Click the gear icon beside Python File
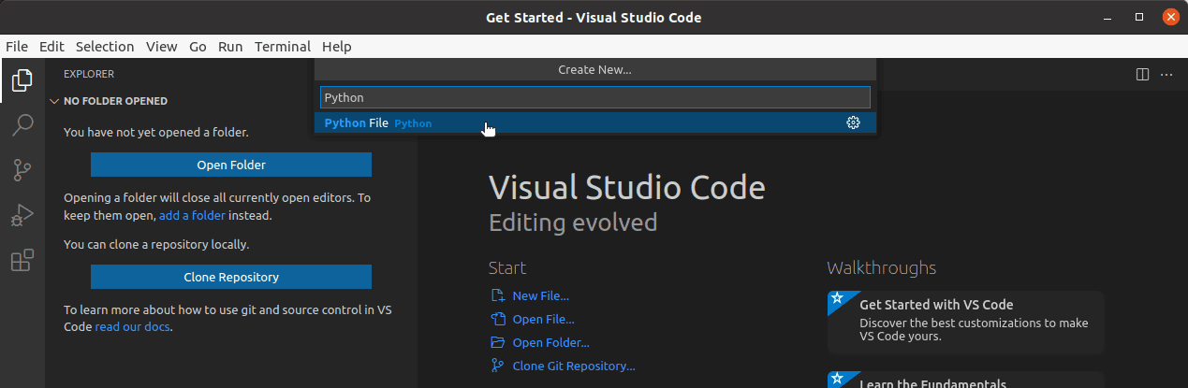This screenshot has height=388, width=1188. coord(853,122)
